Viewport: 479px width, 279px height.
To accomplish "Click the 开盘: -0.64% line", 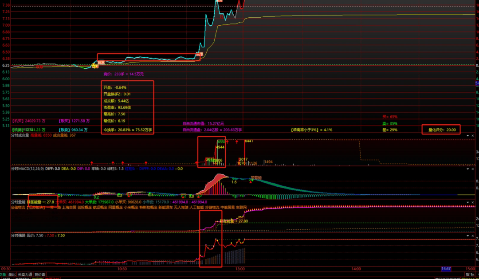I will 115,87.
